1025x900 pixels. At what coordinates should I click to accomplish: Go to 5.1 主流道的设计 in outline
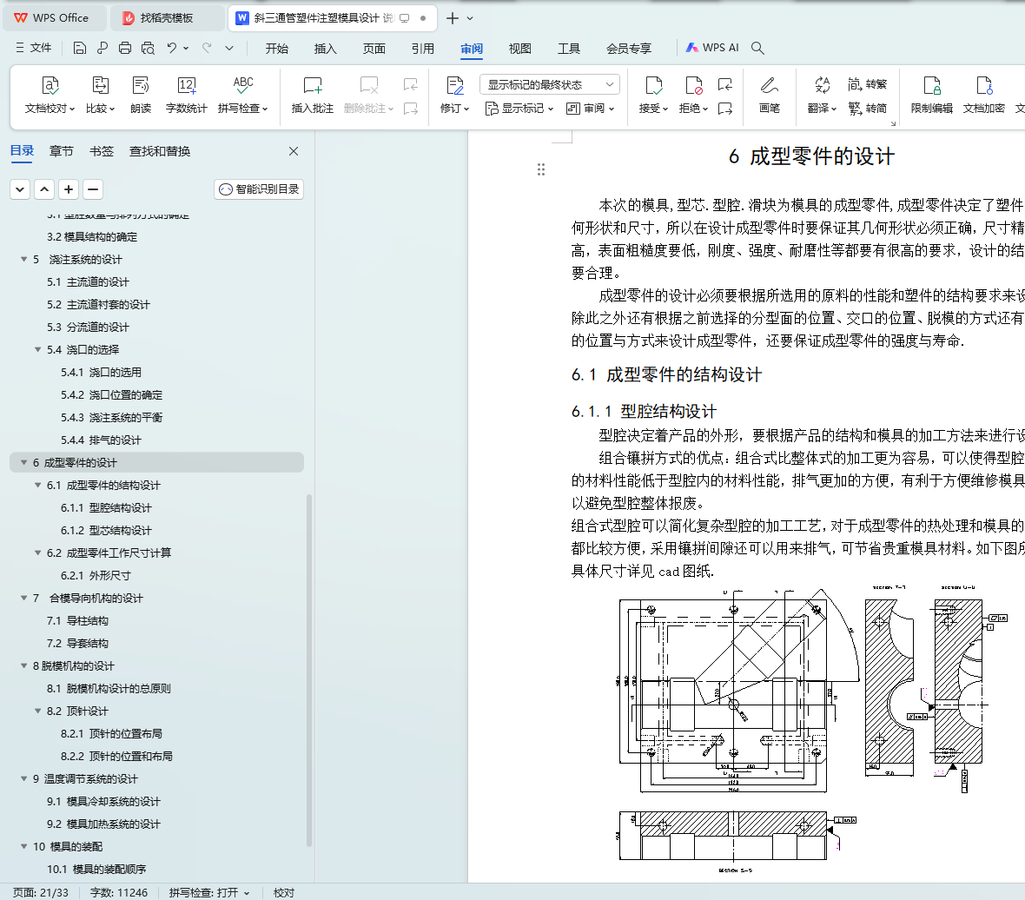click(x=88, y=281)
